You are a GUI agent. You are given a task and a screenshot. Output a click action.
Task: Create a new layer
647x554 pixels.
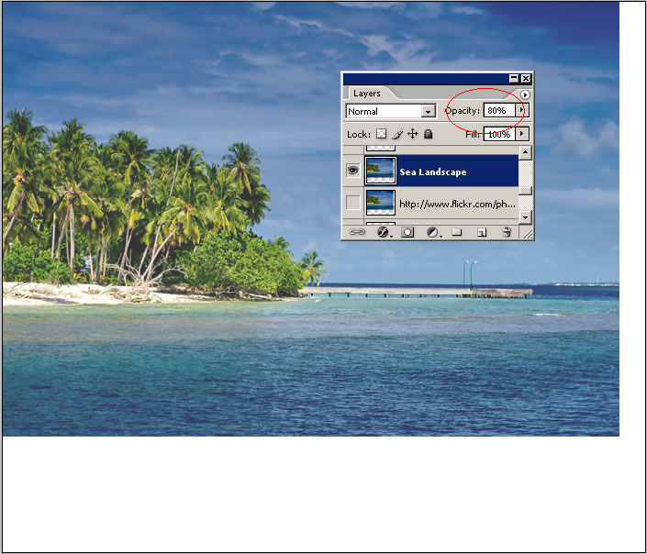click(481, 233)
